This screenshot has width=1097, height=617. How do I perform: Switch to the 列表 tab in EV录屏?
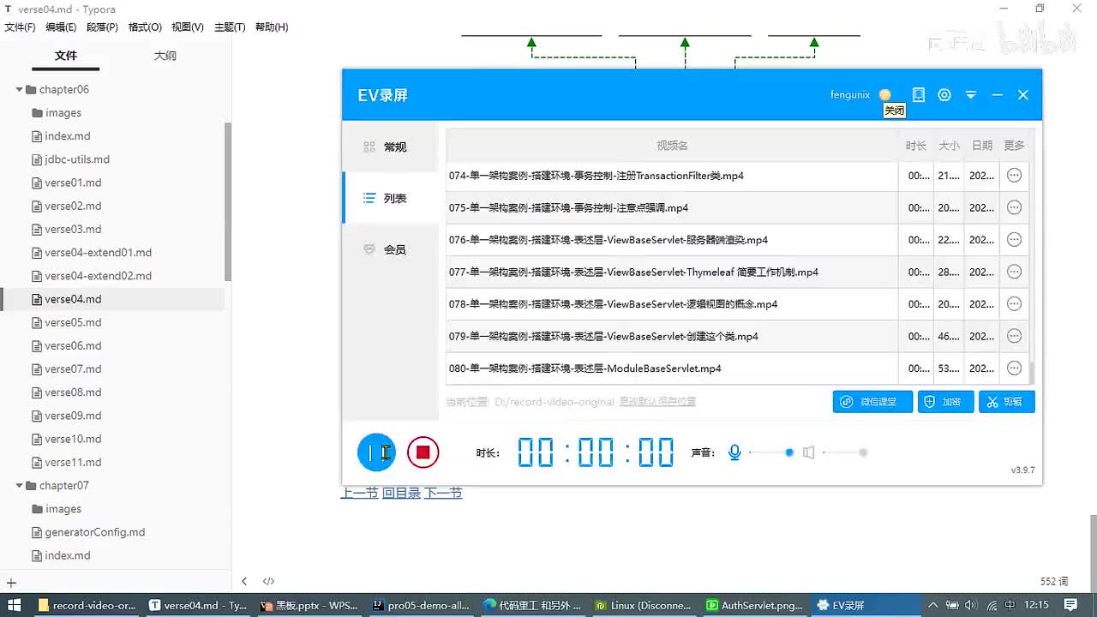(390, 198)
